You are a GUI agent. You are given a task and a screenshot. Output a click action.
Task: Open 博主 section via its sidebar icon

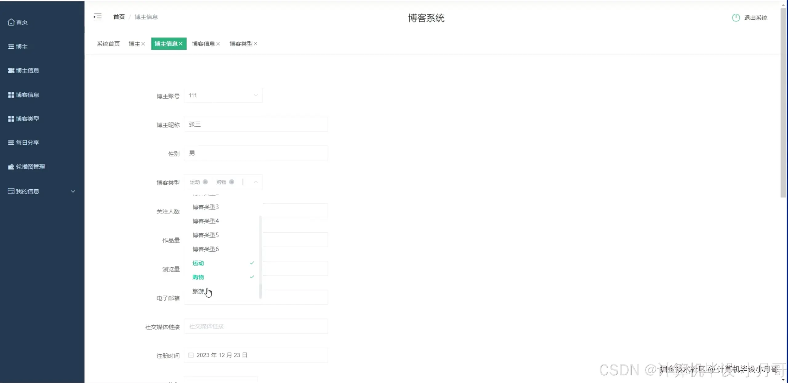pos(11,46)
